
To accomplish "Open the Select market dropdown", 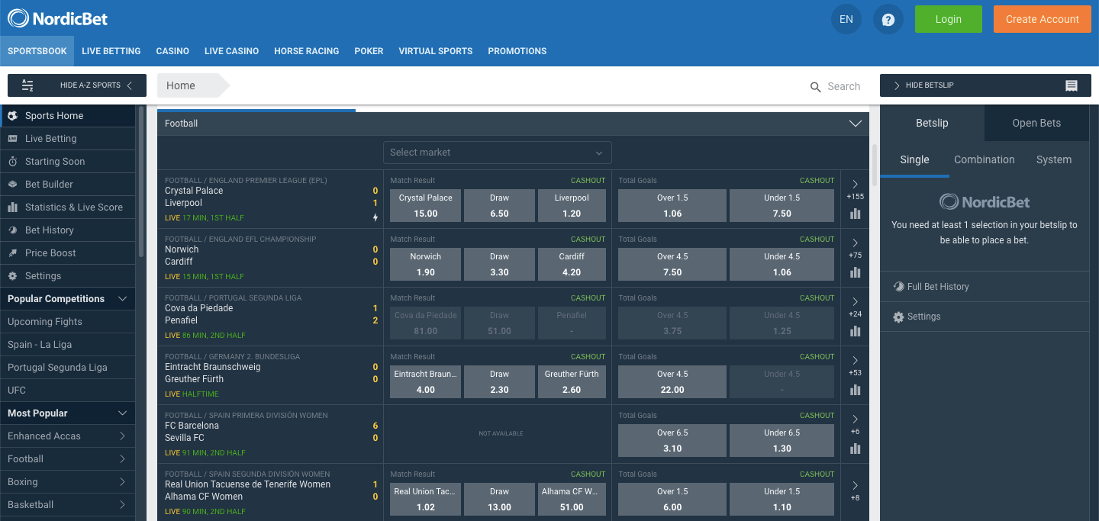I will 497,153.
